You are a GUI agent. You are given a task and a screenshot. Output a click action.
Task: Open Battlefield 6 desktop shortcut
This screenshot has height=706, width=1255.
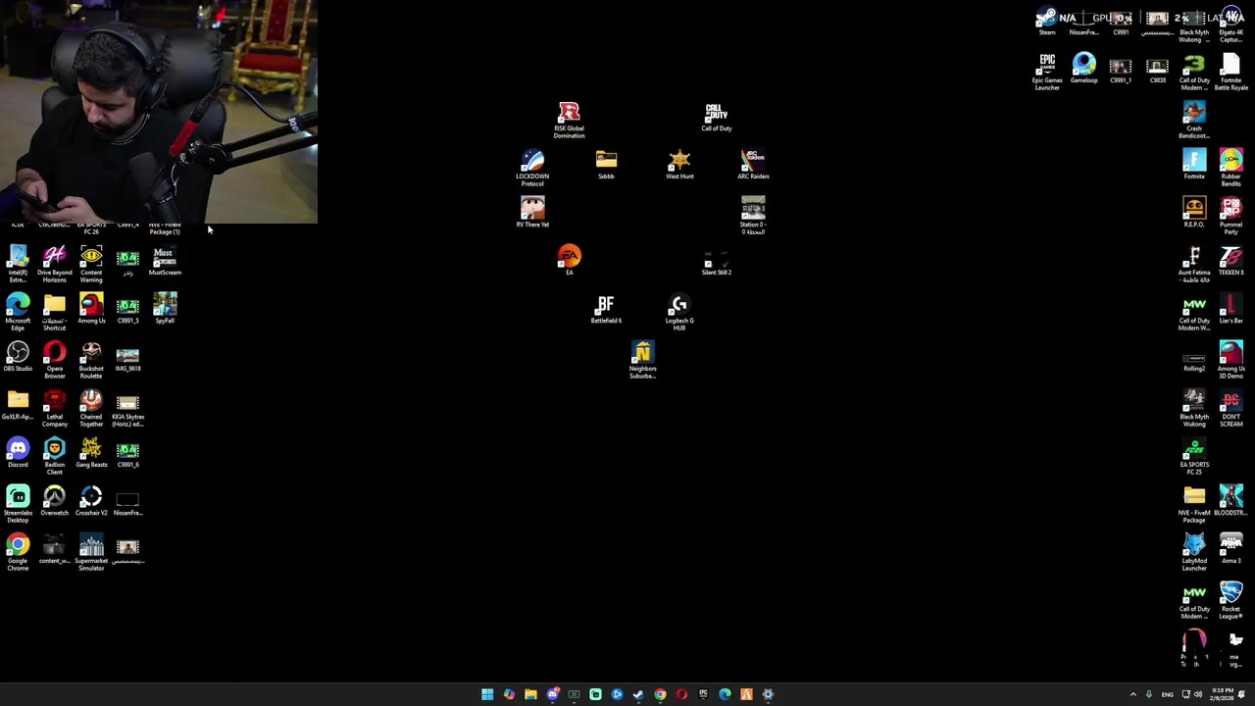(606, 309)
